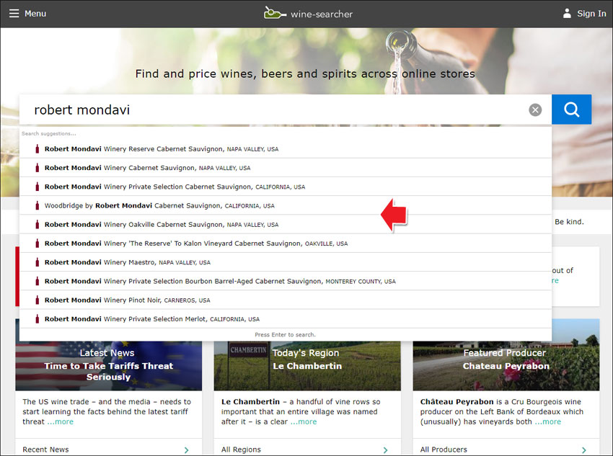This screenshot has width=613, height=456.
Task: Click the All Regions arrow chevron
Action: pyautogui.click(x=386, y=450)
